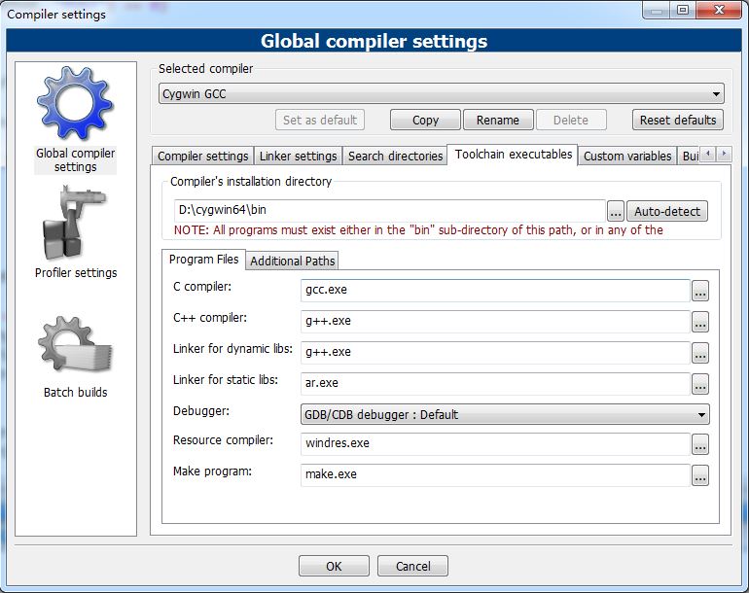Maximize the Compiler settings window
Viewport: 749px width, 593px height.
(683, 10)
